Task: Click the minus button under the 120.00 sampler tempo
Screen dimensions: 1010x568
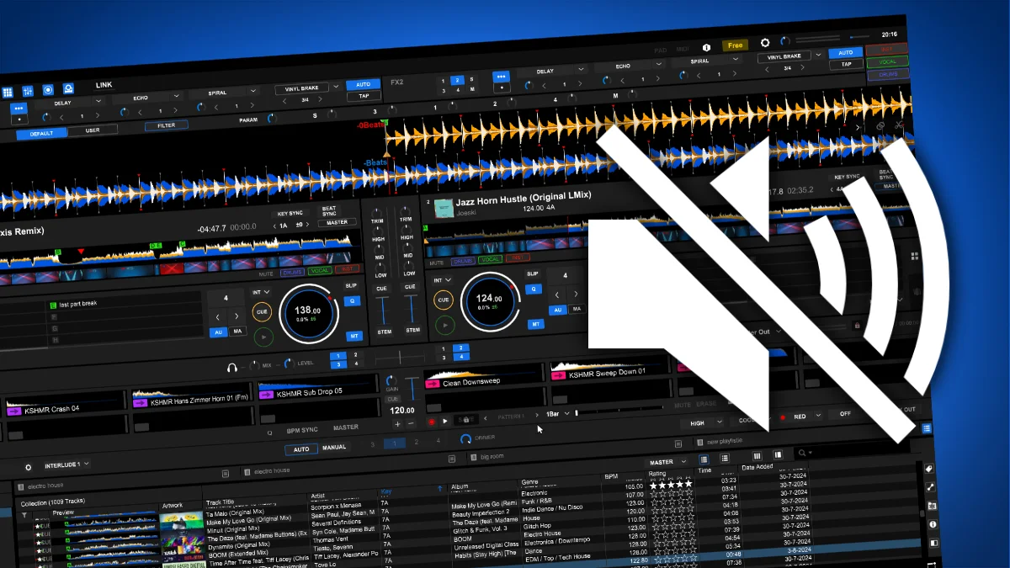Action: point(411,423)
